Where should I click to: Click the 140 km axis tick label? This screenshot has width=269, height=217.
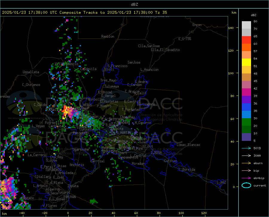pyautogui.click(x=231, y=28)
